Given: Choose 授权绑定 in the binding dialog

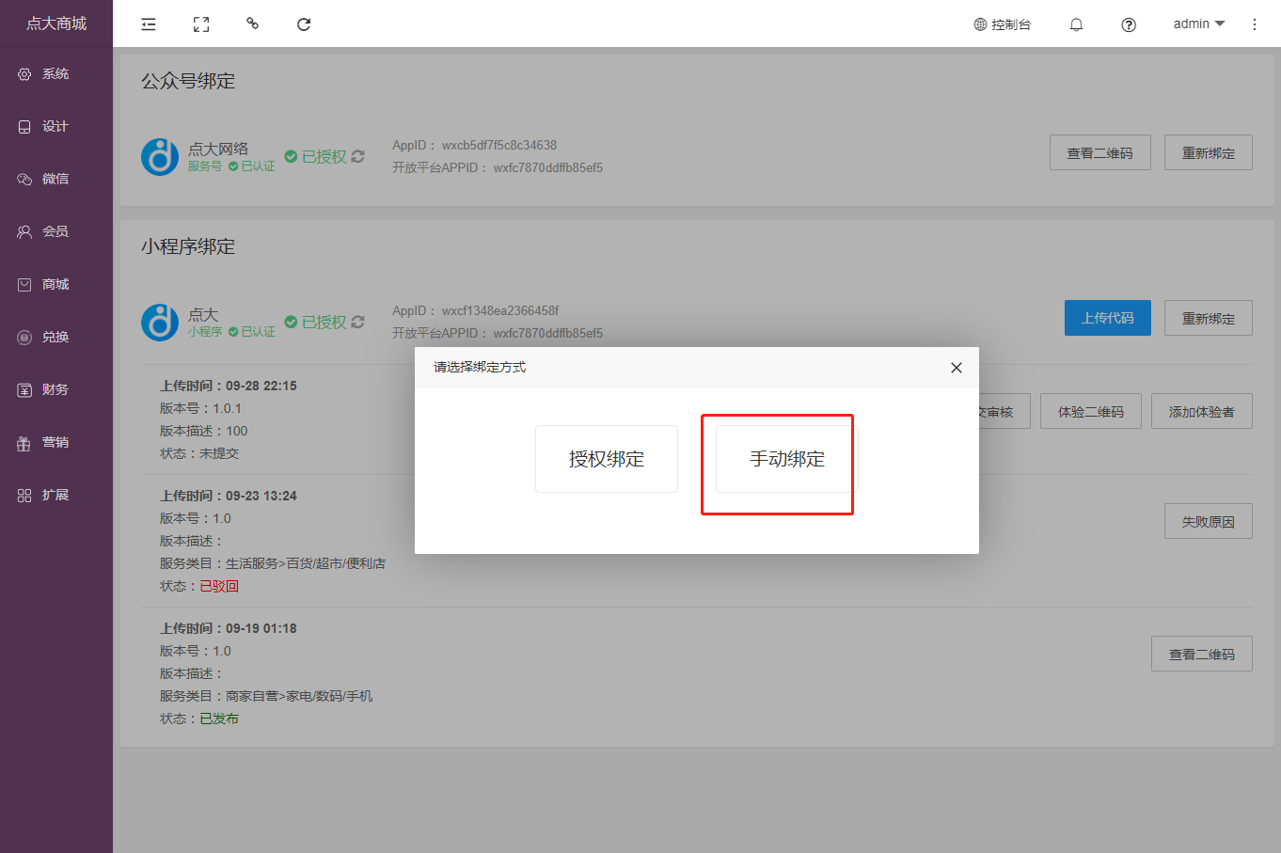Looking at the screenshot, I should coord(607,459).
